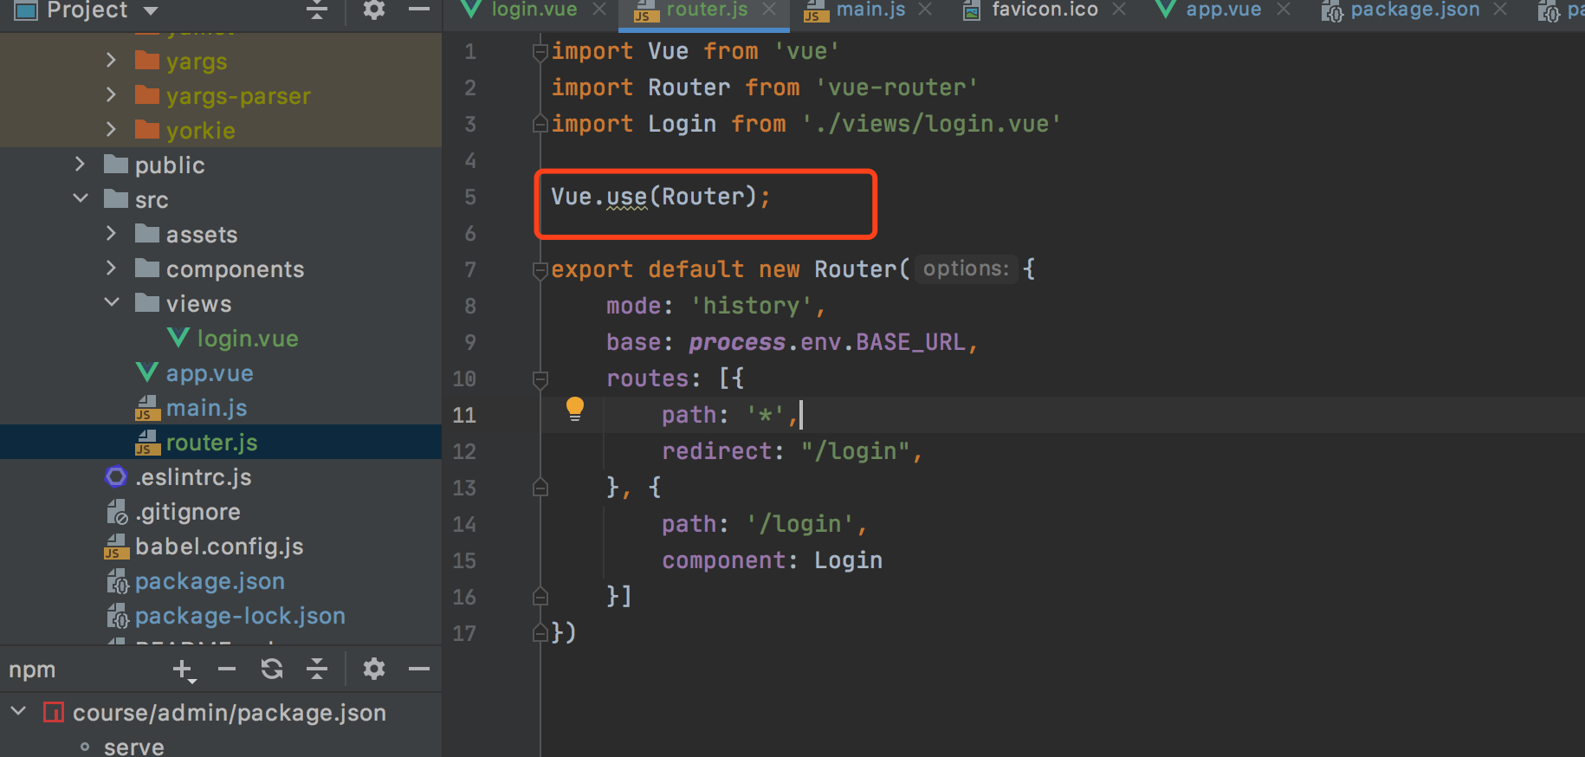Click the red package icon of course/admin/package.json
The width and height of the screenshot is (1585, 757).
(54, 712)
